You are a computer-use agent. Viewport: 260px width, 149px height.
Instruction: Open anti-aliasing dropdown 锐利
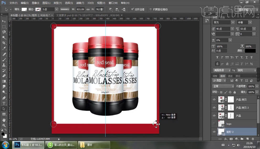tap(247, 70)
